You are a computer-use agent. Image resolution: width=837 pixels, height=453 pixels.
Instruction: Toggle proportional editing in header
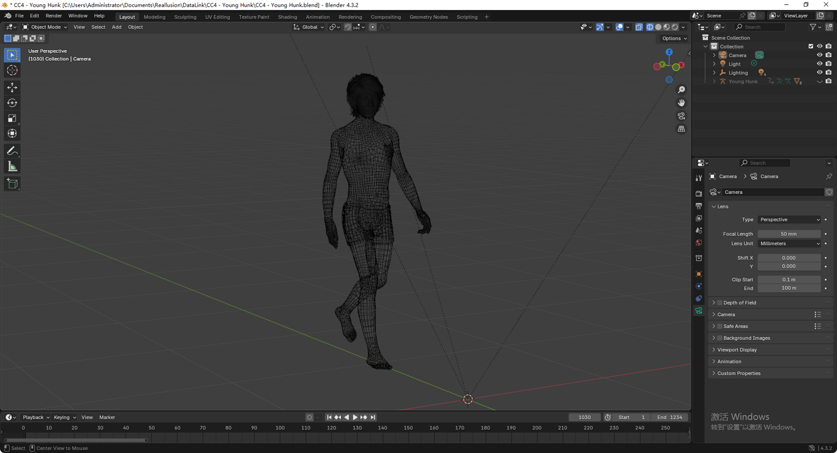pos(373,27)
